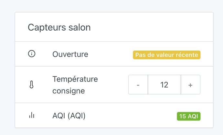Click the word "salon" in the card header

click(x=79, y=27)
